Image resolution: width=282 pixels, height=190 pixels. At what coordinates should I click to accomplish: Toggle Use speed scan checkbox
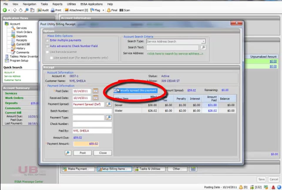click(51, 58)
